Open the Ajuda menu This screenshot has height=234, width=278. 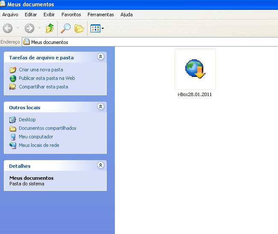(126, 15)
